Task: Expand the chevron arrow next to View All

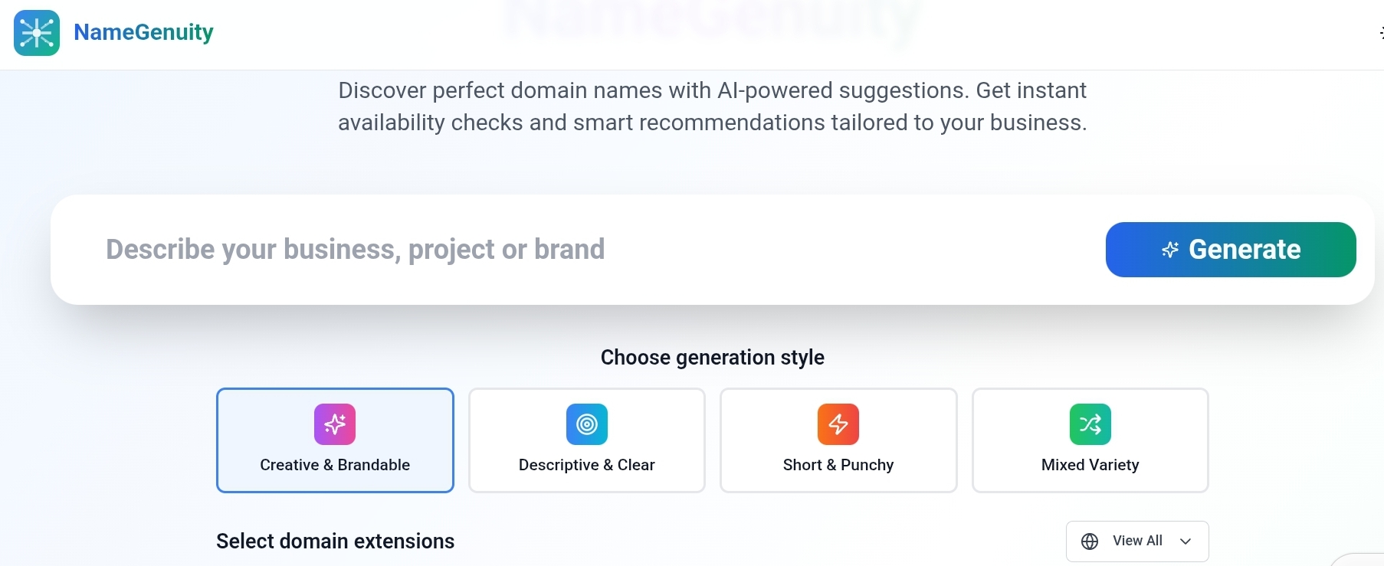Action: (x=1186, y=541)
